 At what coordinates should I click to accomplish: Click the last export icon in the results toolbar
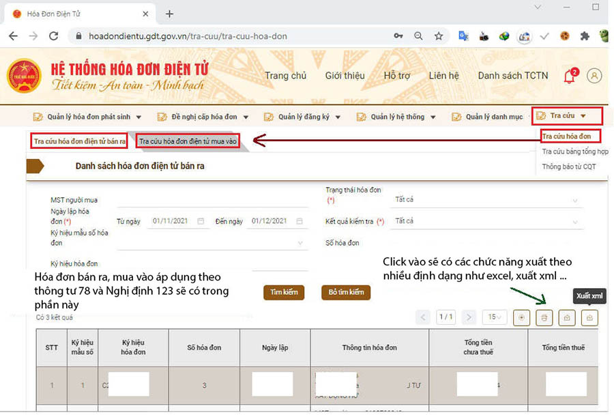coord(589,317)
